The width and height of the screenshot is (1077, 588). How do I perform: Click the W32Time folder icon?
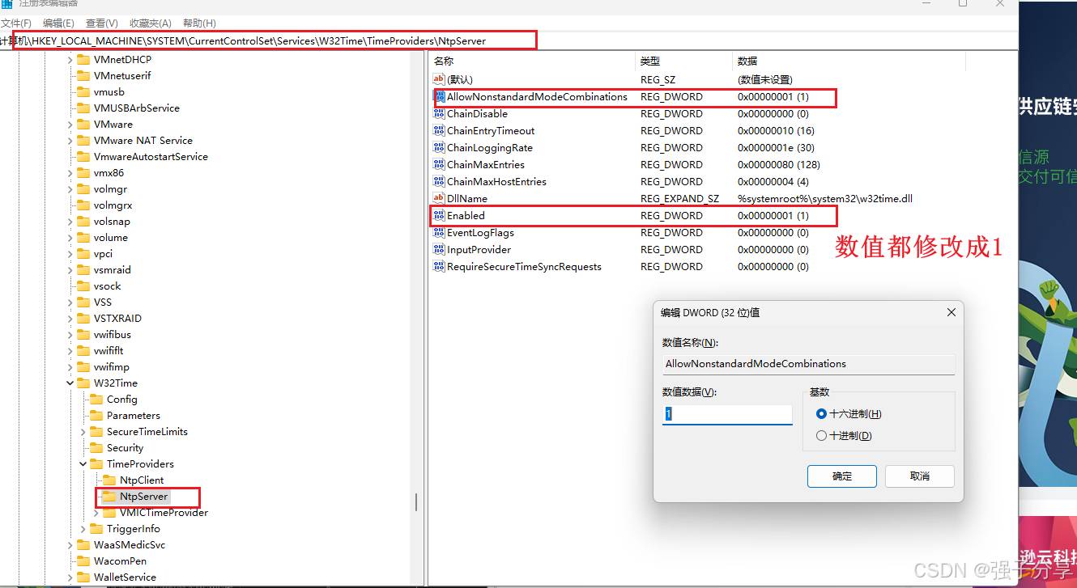(x=83, y=383)
